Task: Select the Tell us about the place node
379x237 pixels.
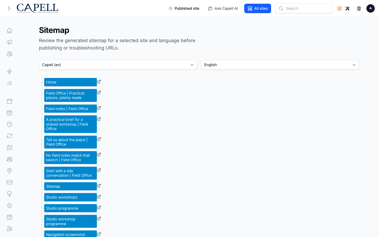Action: pyautogui.click(x=71, y=142)
